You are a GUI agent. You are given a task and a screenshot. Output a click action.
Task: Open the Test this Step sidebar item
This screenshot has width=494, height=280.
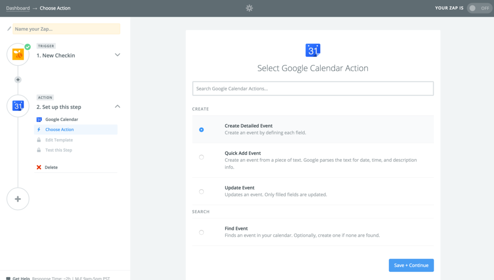[58, 150]
